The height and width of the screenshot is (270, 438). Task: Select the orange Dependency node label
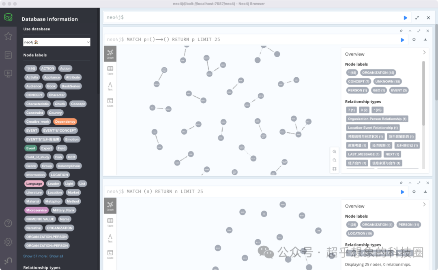point(65,121)
